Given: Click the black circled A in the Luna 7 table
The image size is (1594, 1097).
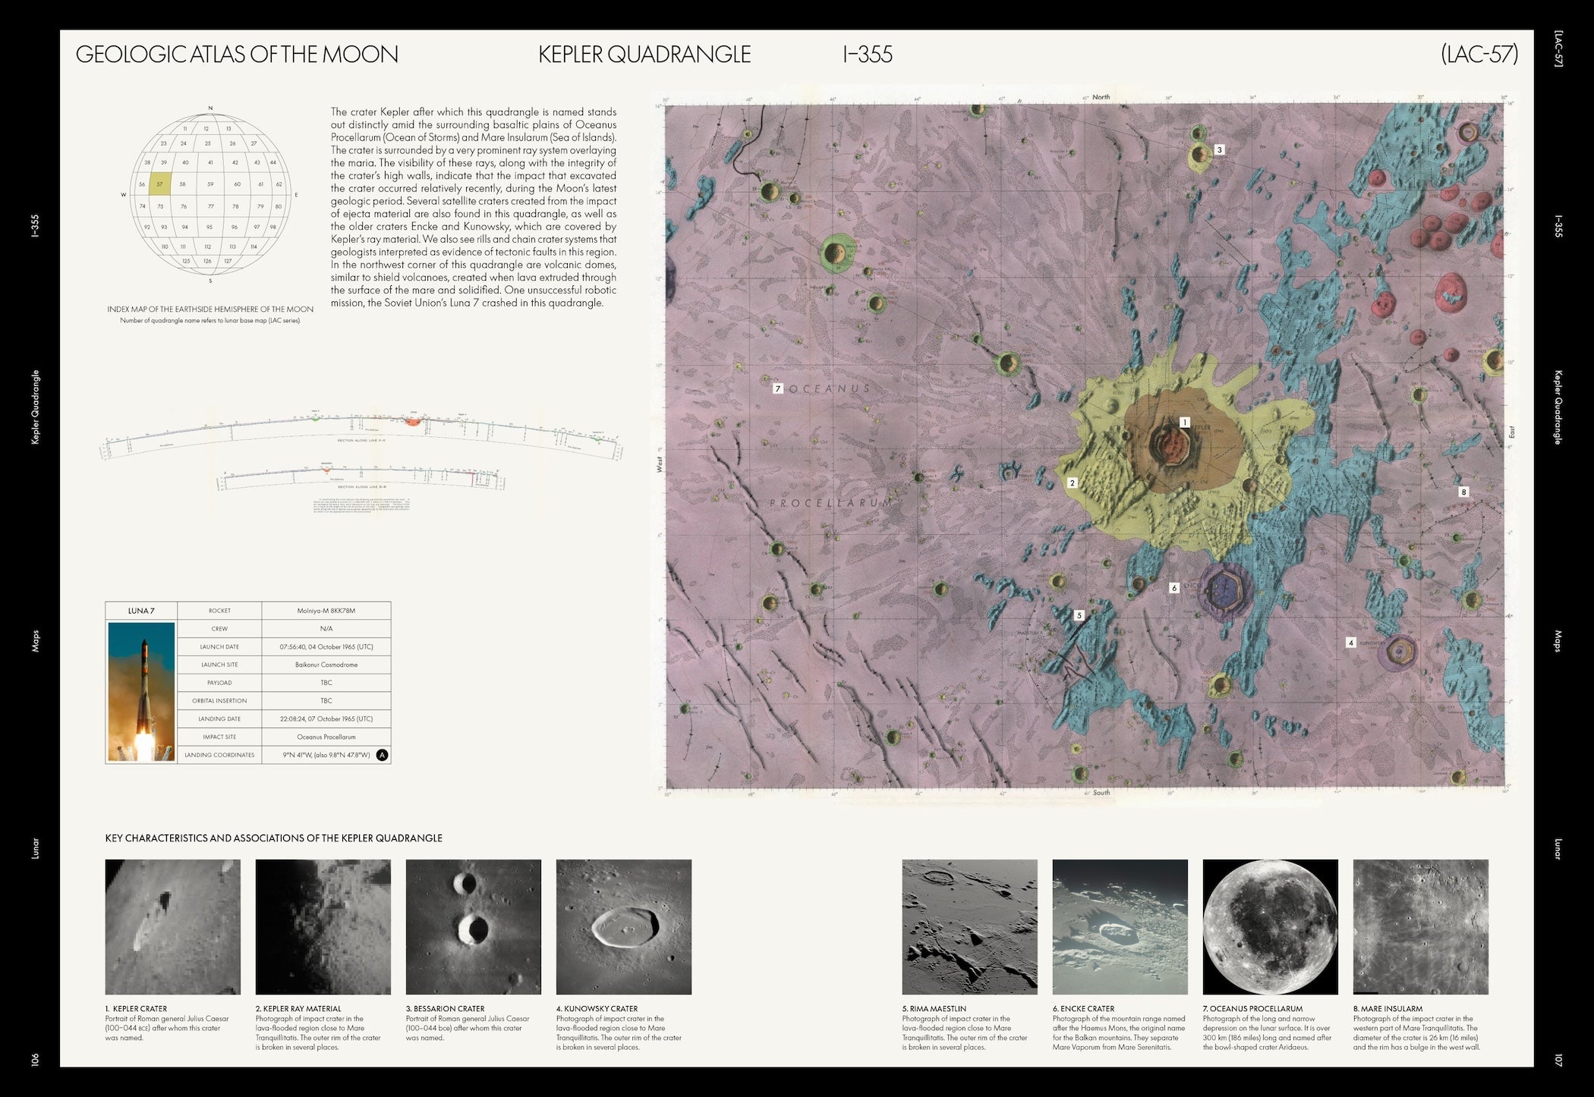Looking at the screenshot, I should click(x=382, y=755).
